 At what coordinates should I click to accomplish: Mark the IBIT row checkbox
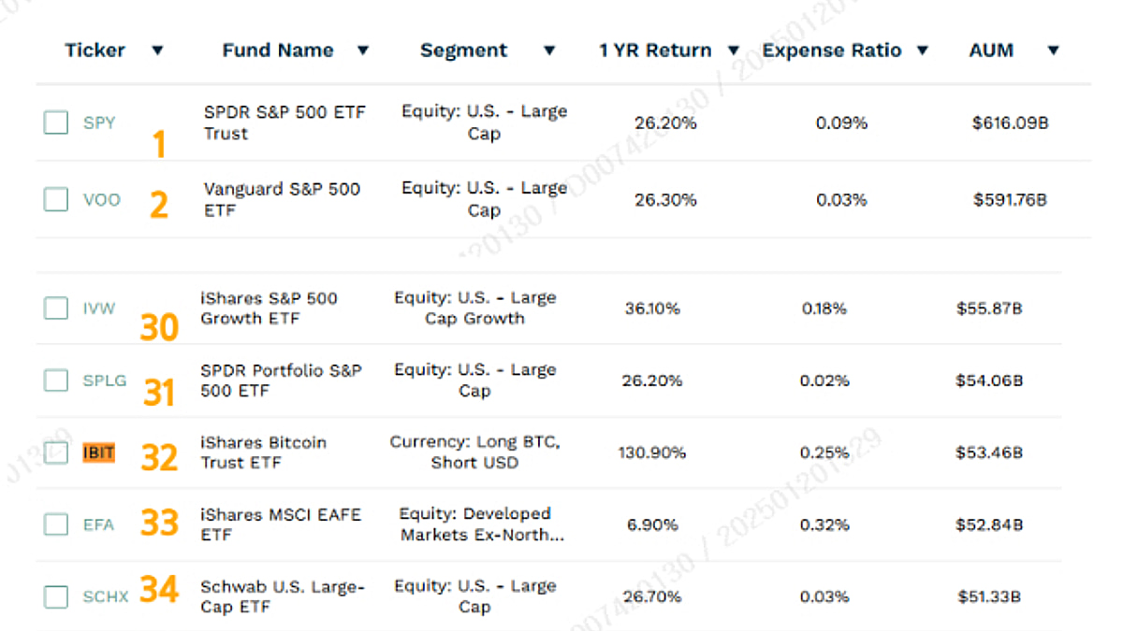[x=56, y=452]
